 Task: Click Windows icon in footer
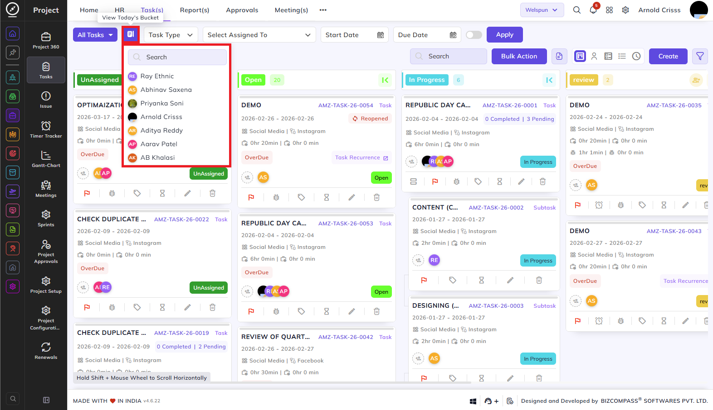click(x=473, y=401)
